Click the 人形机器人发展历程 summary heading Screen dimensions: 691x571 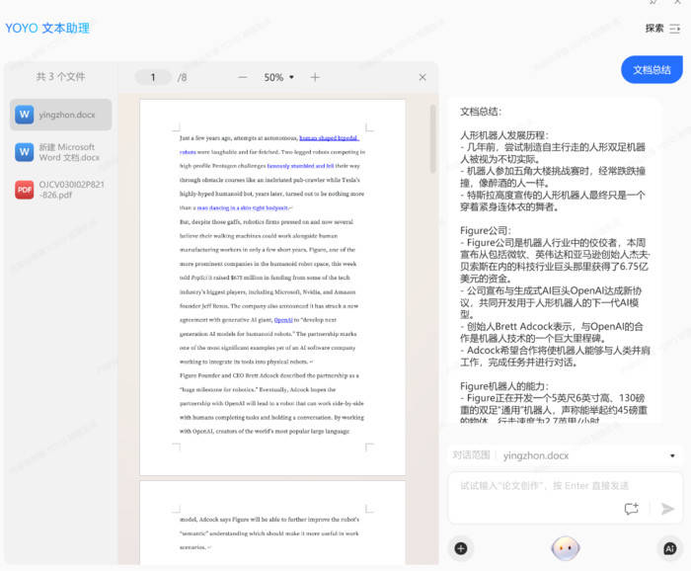(x=504, y=135)
